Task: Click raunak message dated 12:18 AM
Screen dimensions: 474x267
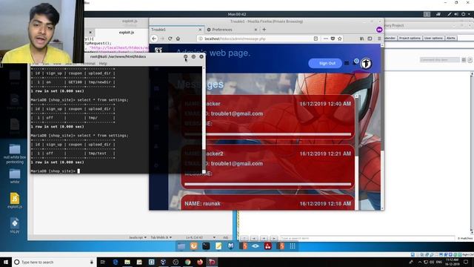Action: tap(268, 202)
